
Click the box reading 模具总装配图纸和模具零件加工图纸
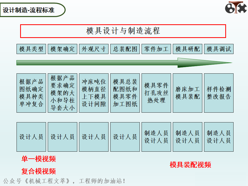(125, 93)
